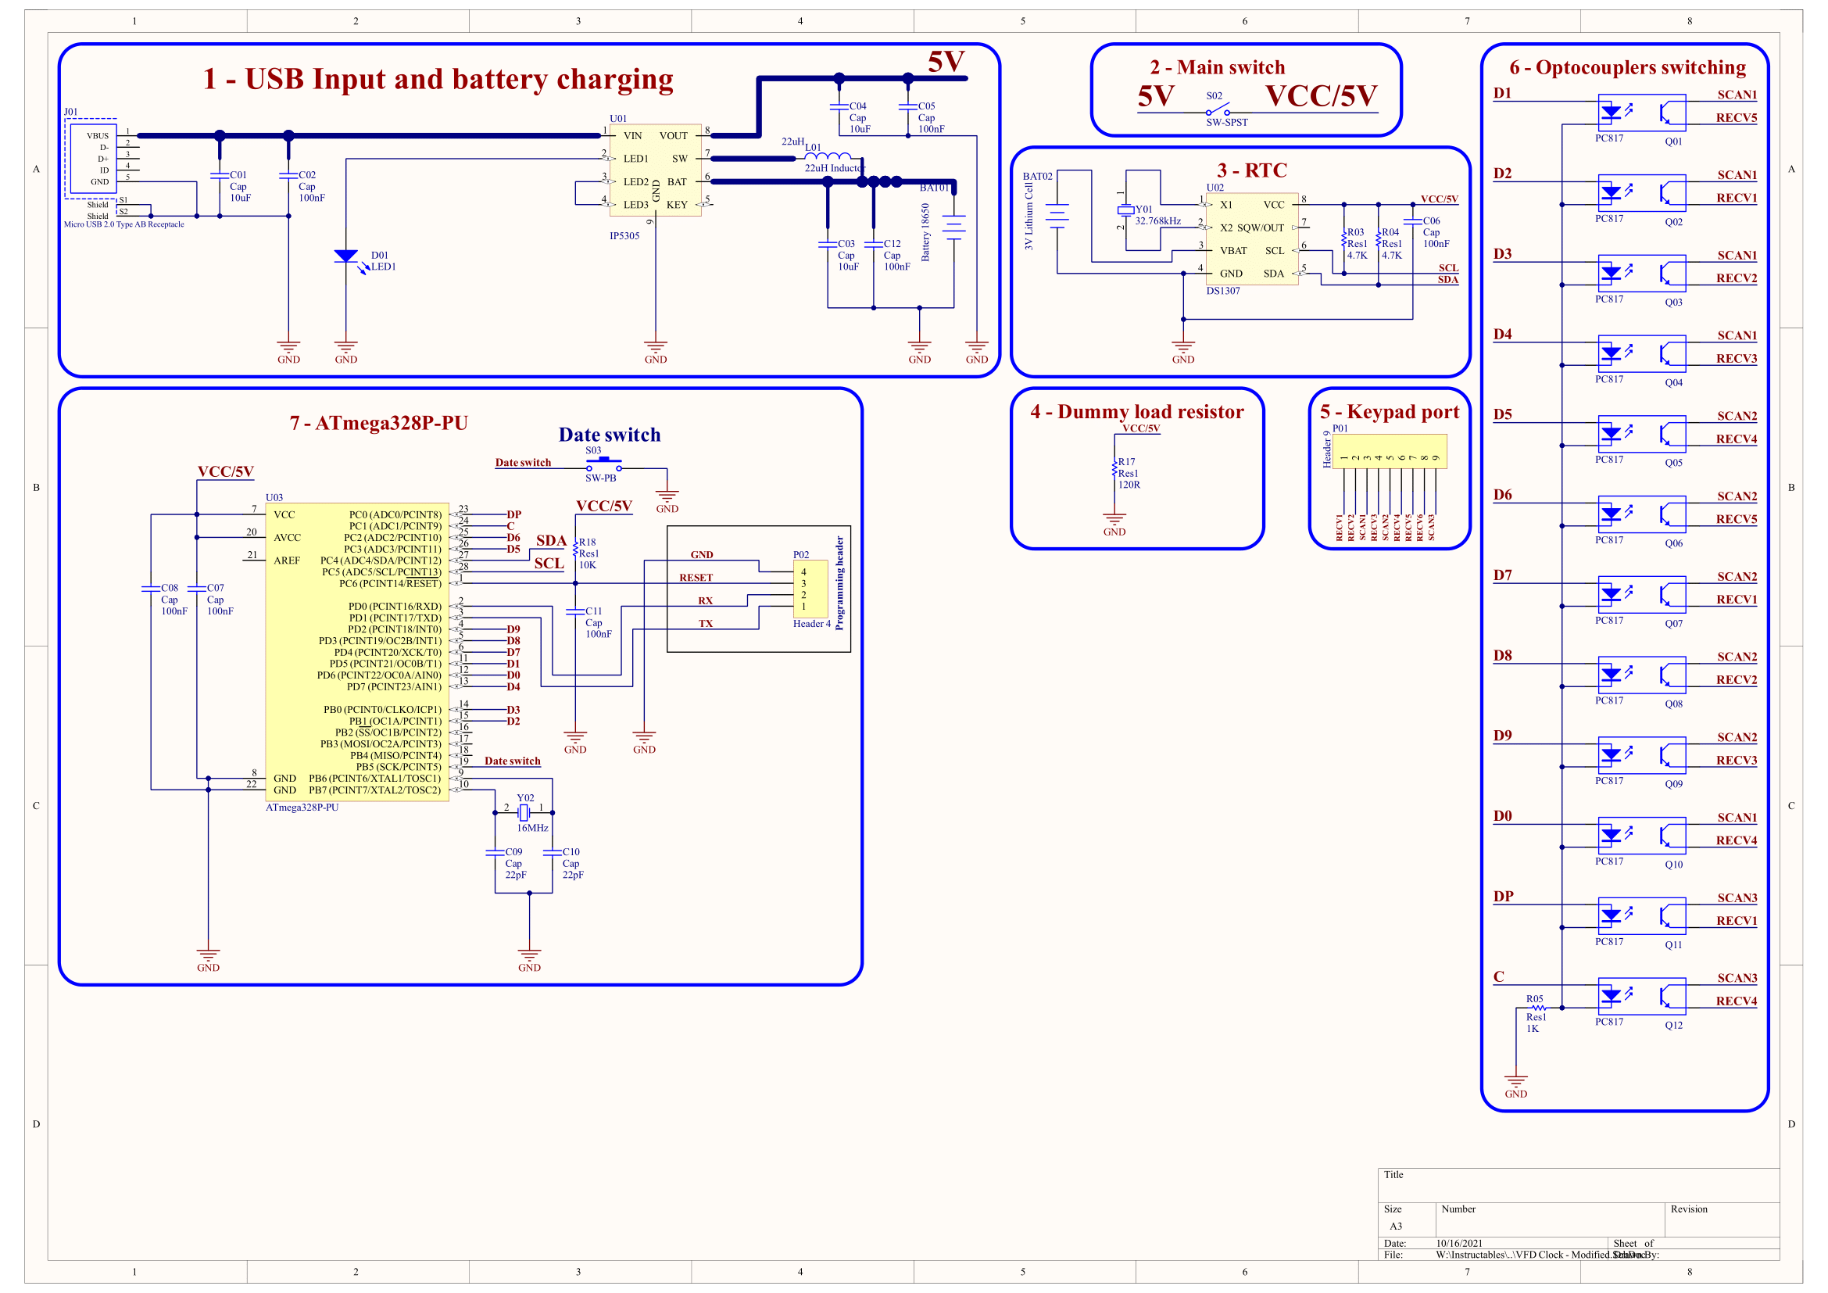
Task: Select capacitor C06 in RTC section
Action: click(1412, 221)
